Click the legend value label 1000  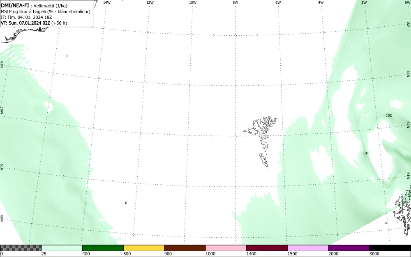[x=210, y=254]
